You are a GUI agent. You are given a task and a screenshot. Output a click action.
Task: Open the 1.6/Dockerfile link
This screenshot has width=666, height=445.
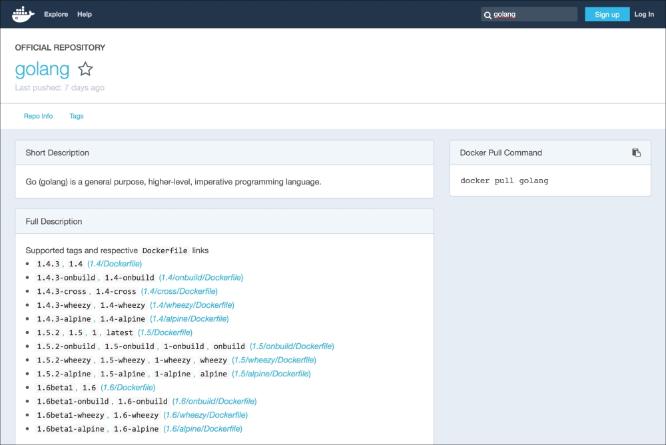(128, 387)
